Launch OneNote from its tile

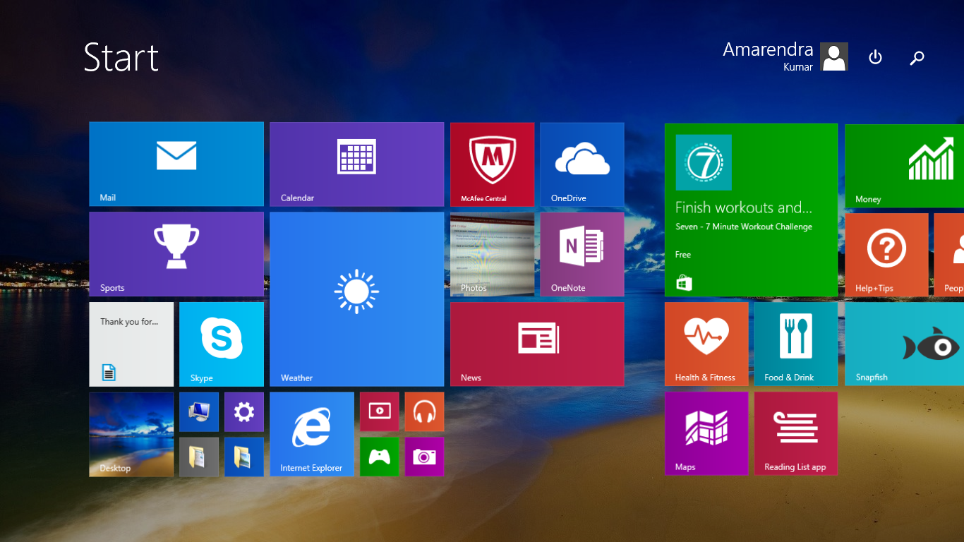click(582, 254)
